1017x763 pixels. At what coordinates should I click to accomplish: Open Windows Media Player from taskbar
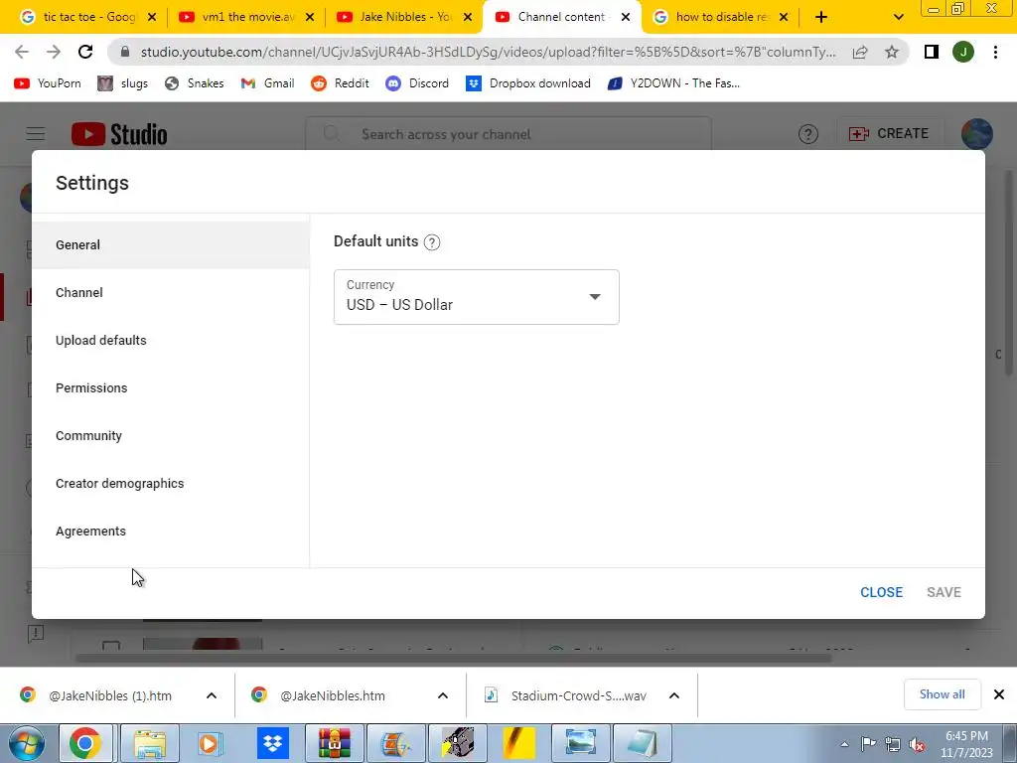click(211, 743)
